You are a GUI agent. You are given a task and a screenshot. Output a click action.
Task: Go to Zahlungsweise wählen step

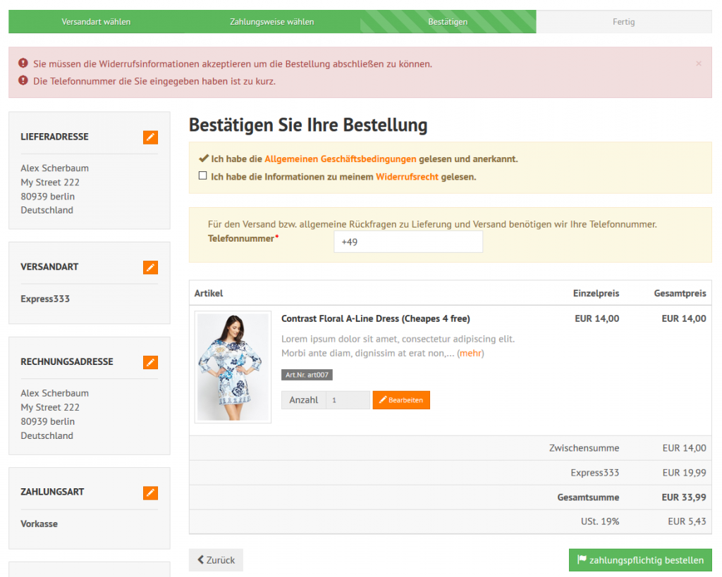tap(271, 22)
